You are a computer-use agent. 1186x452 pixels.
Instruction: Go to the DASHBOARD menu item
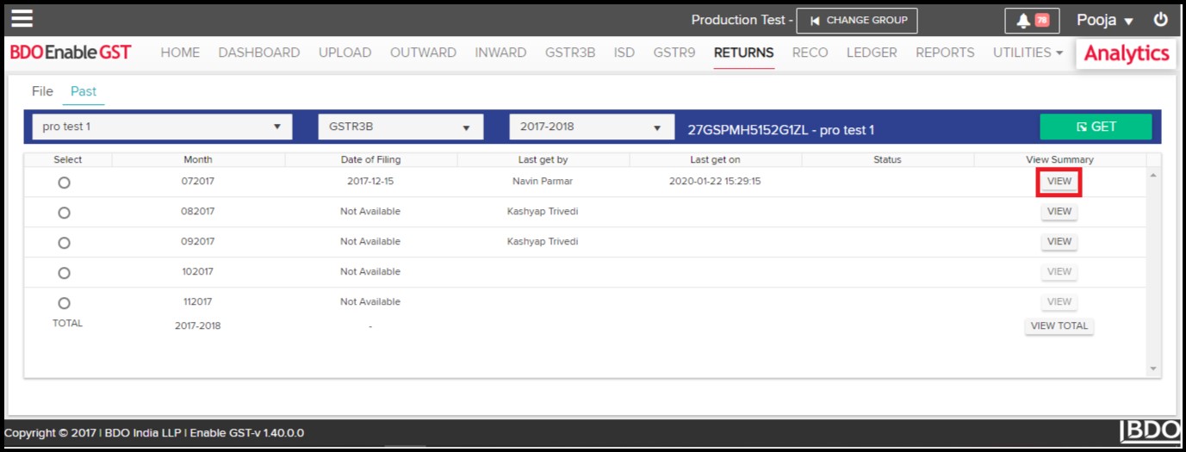click(258, 53)
